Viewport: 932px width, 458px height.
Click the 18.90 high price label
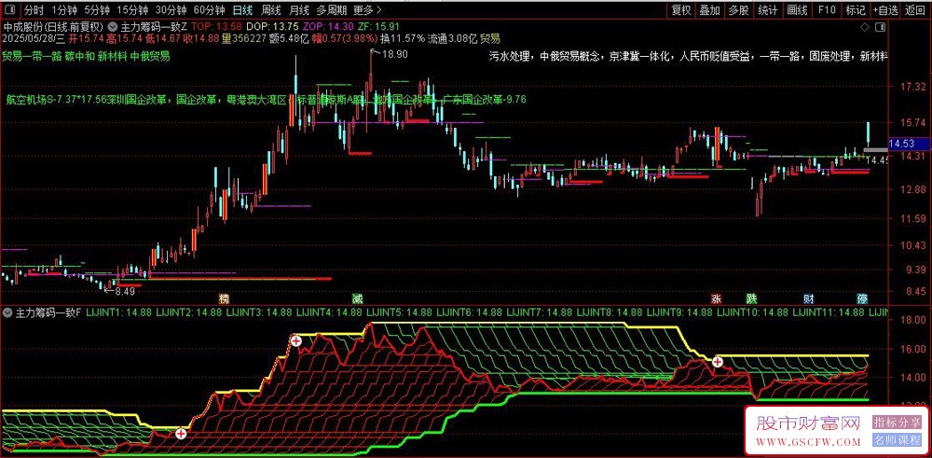[394, 54]
